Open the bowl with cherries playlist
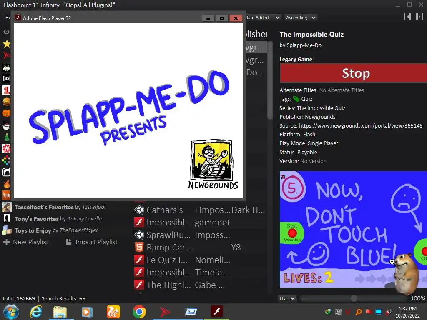427x320 pixels. (x=6, y=125)
